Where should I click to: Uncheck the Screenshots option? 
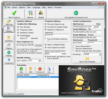18,36
